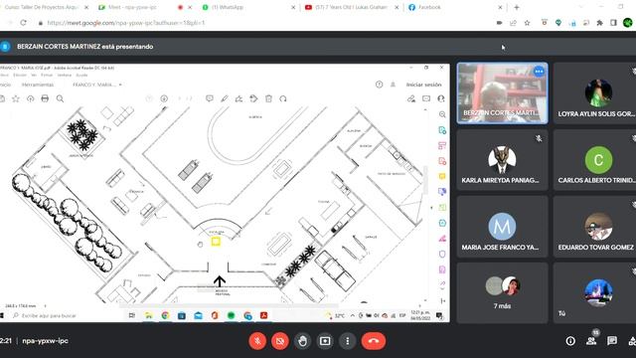
Task: Select LOYRA AYLIN SOLIS participant tile
Action: click(x=595, y=93)
